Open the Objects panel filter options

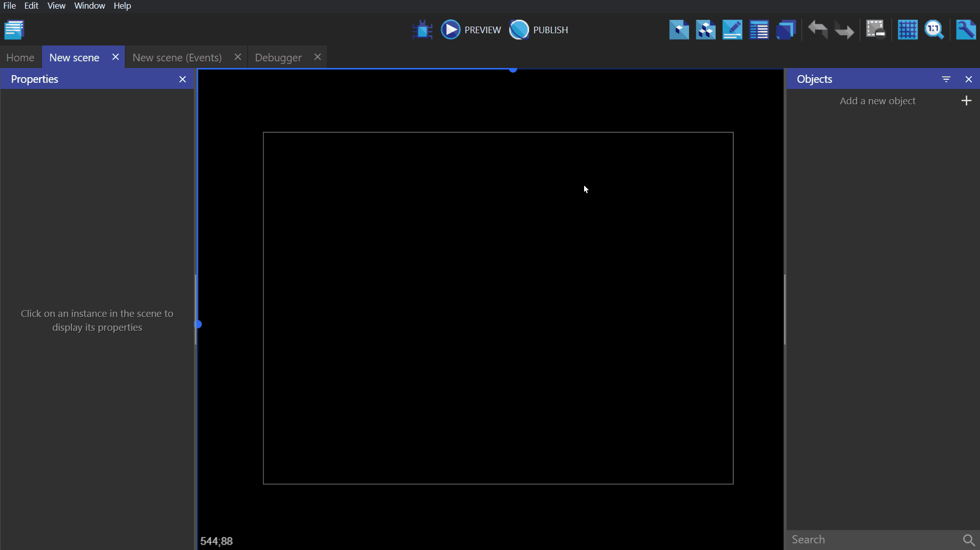pyautogui.click(x=946, y=79)
